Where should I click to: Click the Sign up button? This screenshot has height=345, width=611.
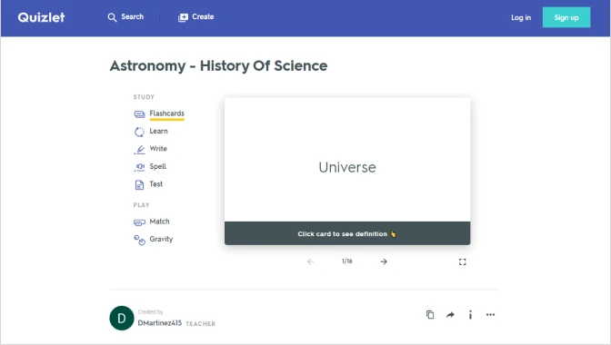pos(566,17)
